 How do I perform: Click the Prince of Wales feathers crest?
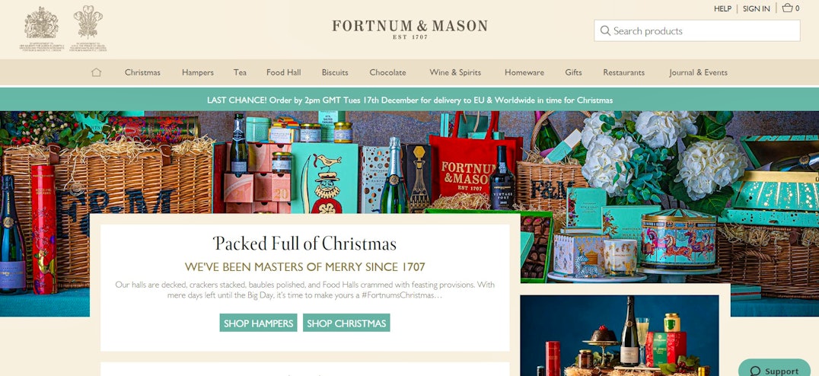[x=88, y=21]
